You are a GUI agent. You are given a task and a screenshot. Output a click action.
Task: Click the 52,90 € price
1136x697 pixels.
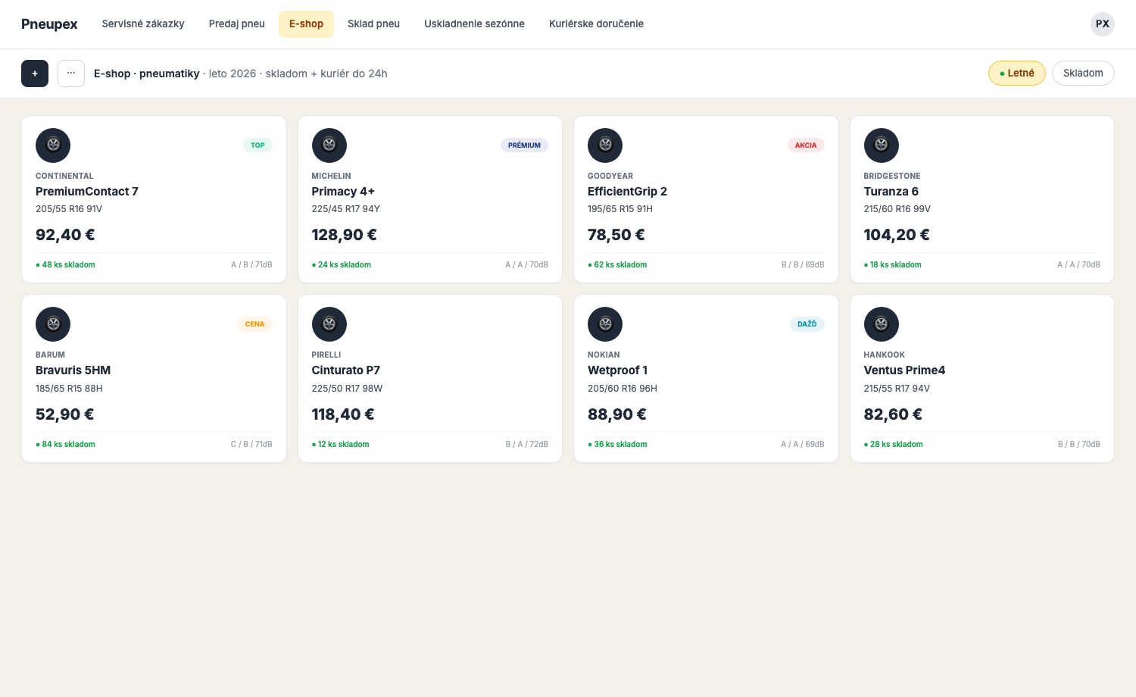point(65,414)
